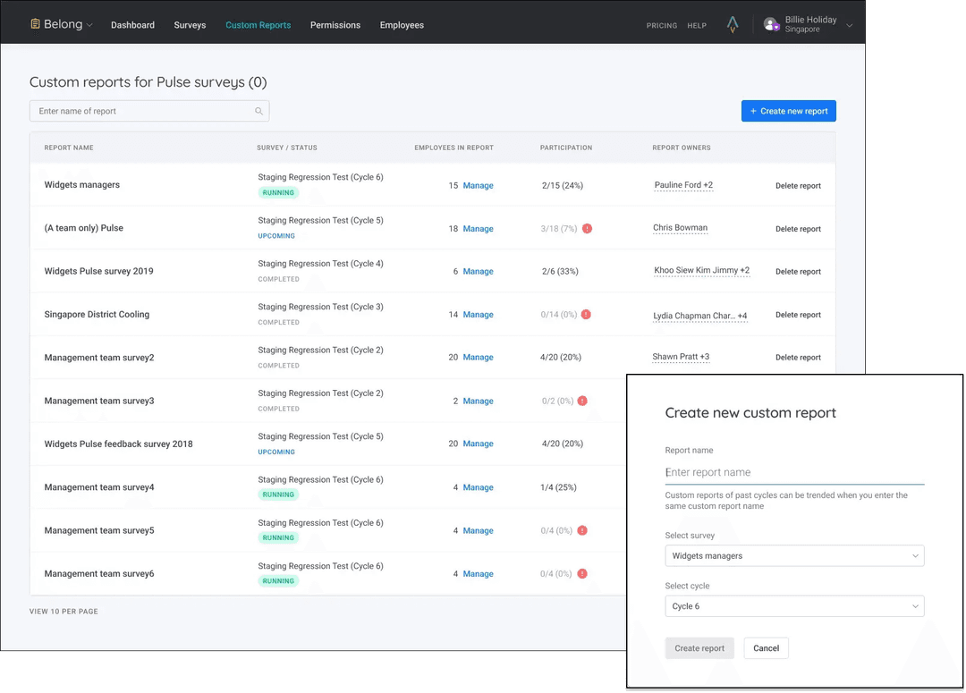The height and width of the screenshot is (693, 966).
Task: Click Lydia Chapman Char... +4 owners
Action: coord(699,316)
